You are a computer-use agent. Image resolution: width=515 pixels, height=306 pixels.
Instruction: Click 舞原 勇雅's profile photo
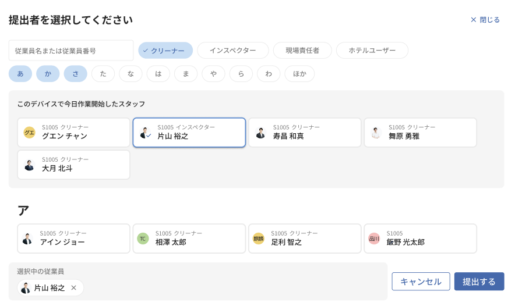coord(376,133)
